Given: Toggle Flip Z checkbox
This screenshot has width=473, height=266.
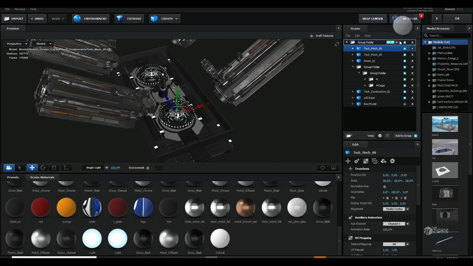Looking at the screenshot, I should (405, 198).
